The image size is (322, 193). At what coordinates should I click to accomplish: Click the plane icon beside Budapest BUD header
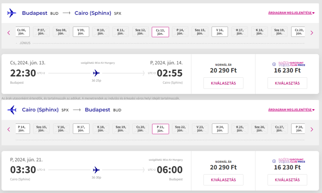(x=12, y=13)
